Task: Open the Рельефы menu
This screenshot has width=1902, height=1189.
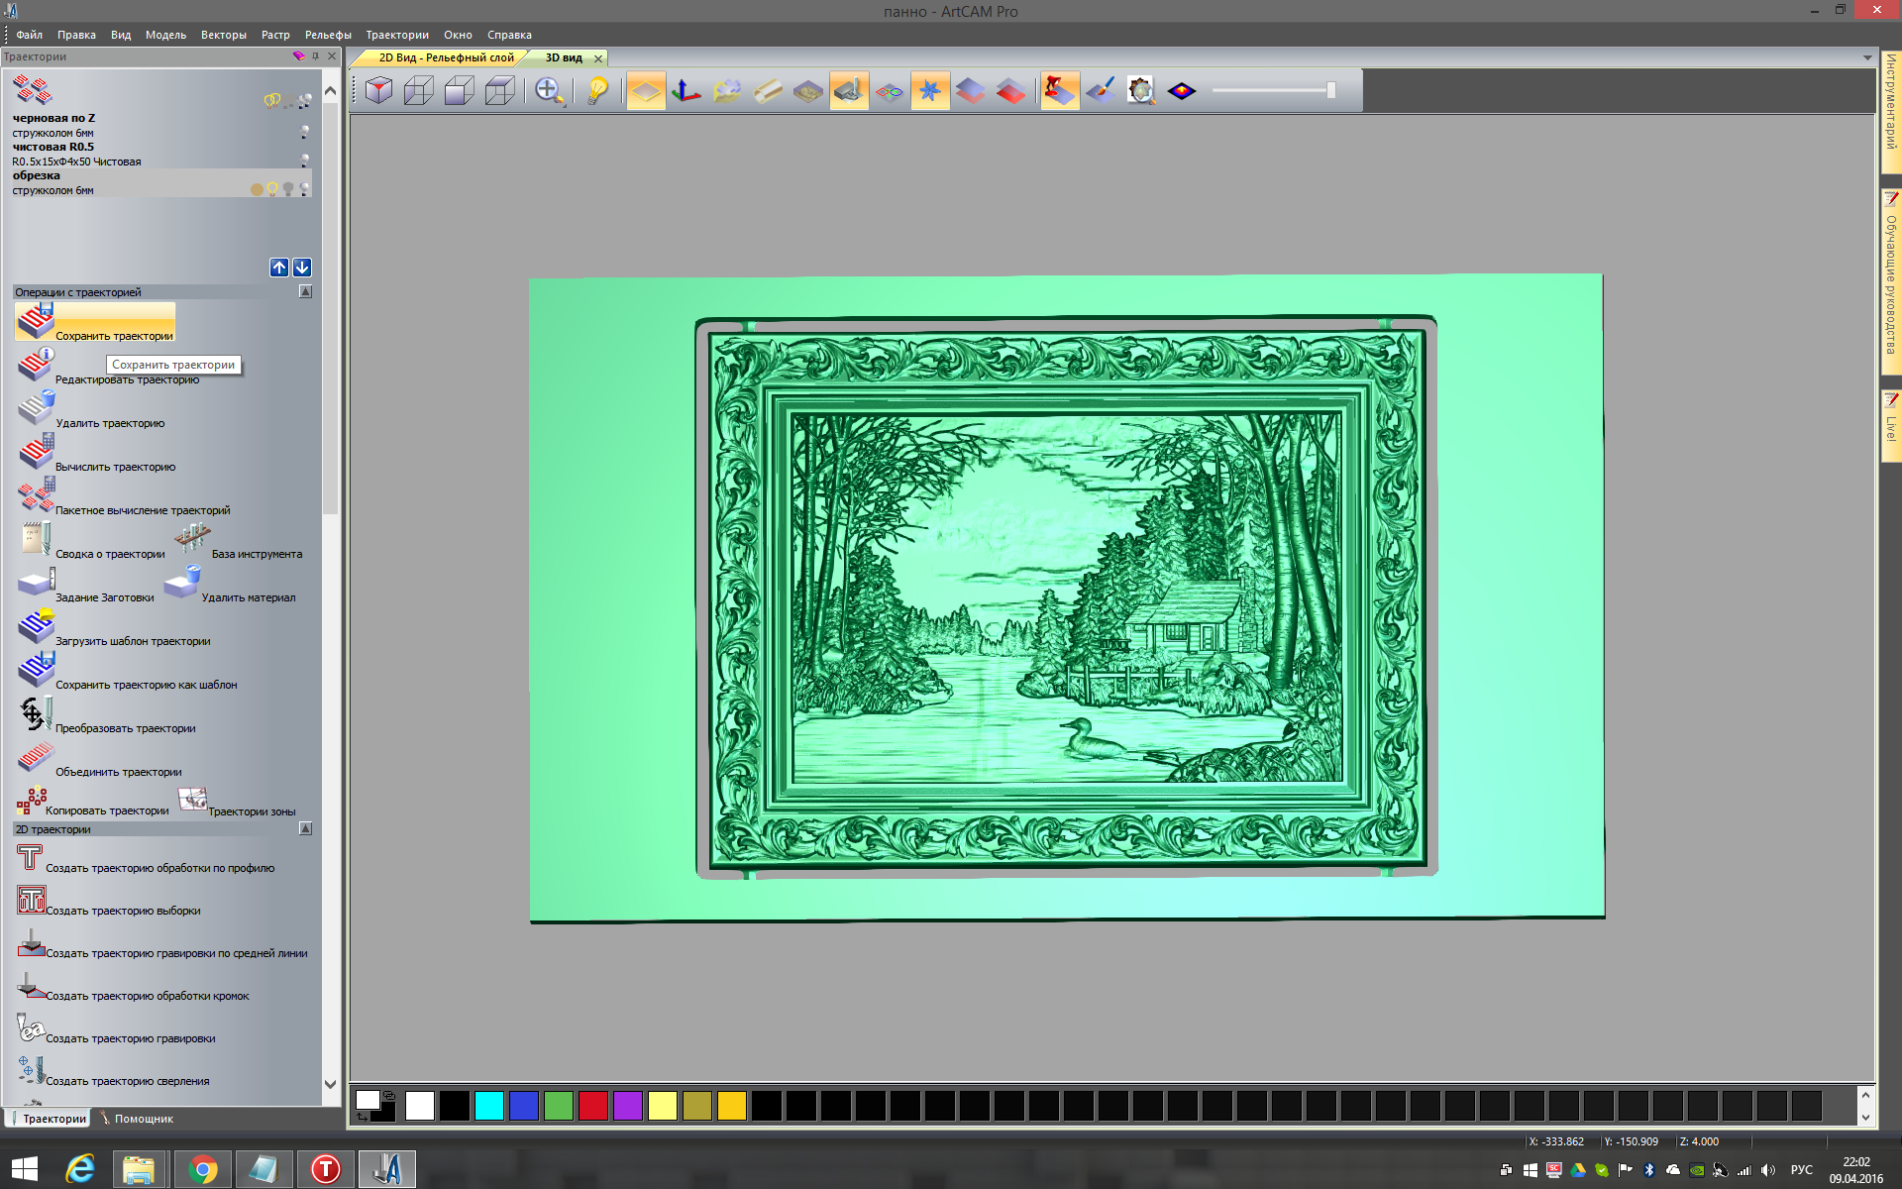Action: 328,35
